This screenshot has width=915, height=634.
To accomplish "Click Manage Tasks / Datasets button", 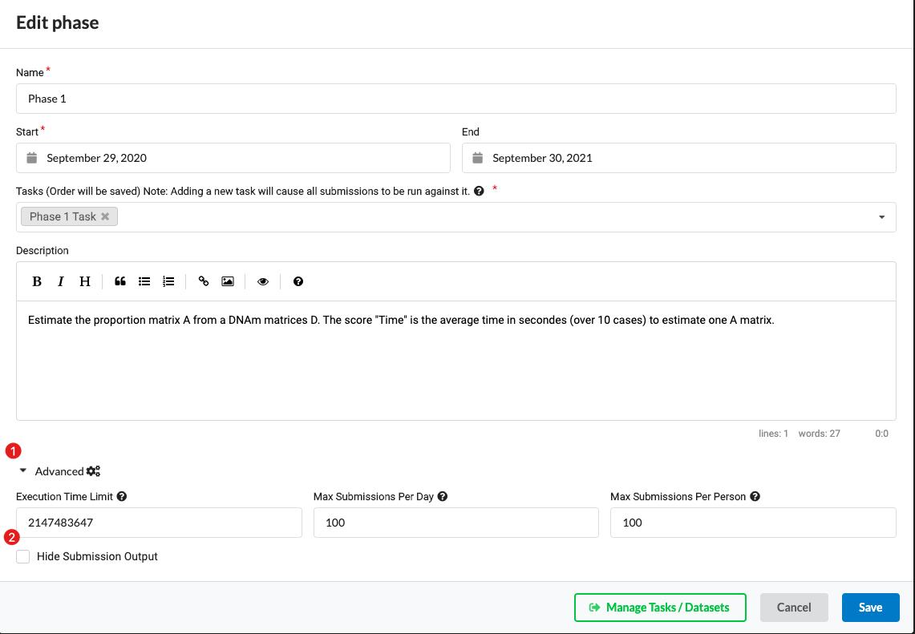I will [660, 608].
